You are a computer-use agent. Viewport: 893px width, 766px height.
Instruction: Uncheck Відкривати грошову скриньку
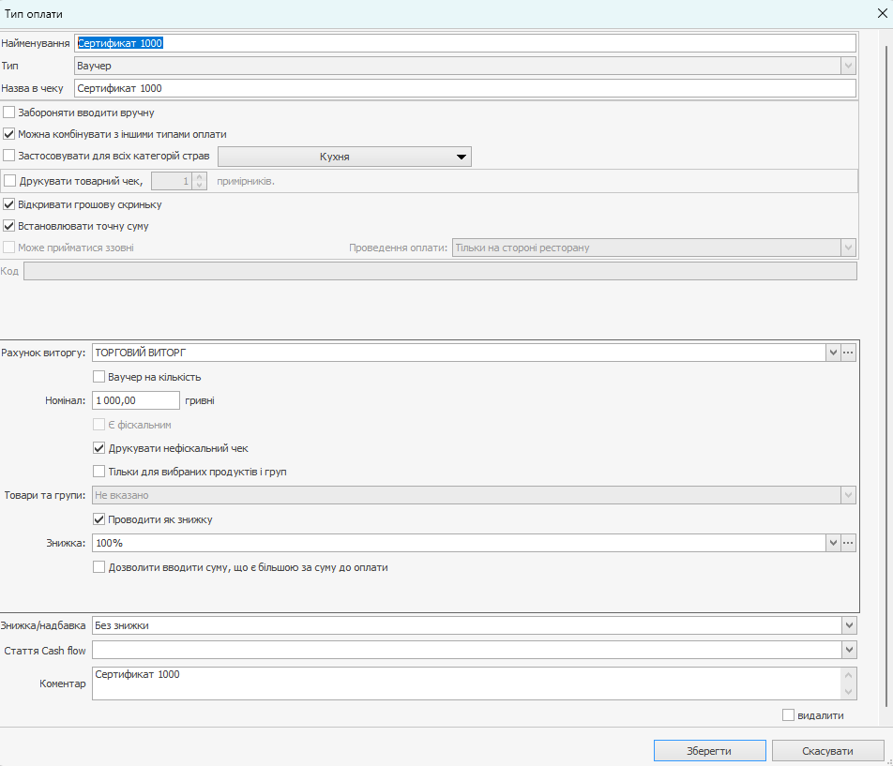coord(9,204)
